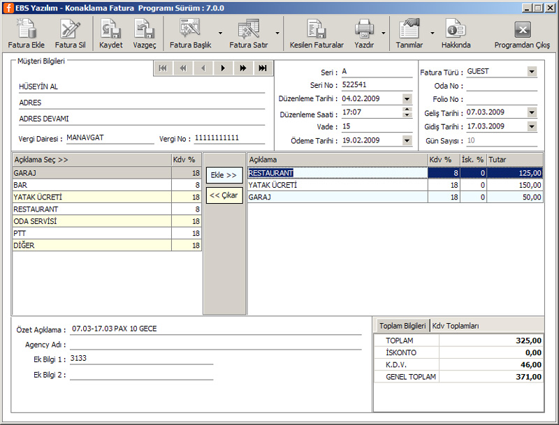559x425 pixels.
Task: Print using the Yazdır icon
Action: [364, 33]
